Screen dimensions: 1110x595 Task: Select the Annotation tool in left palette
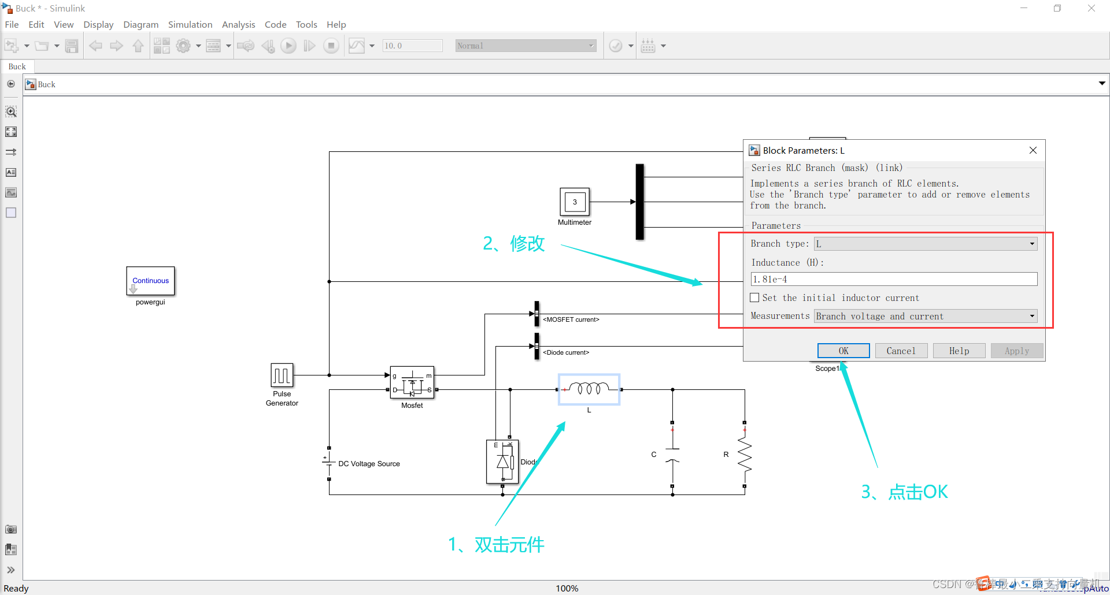pos(11,172)
